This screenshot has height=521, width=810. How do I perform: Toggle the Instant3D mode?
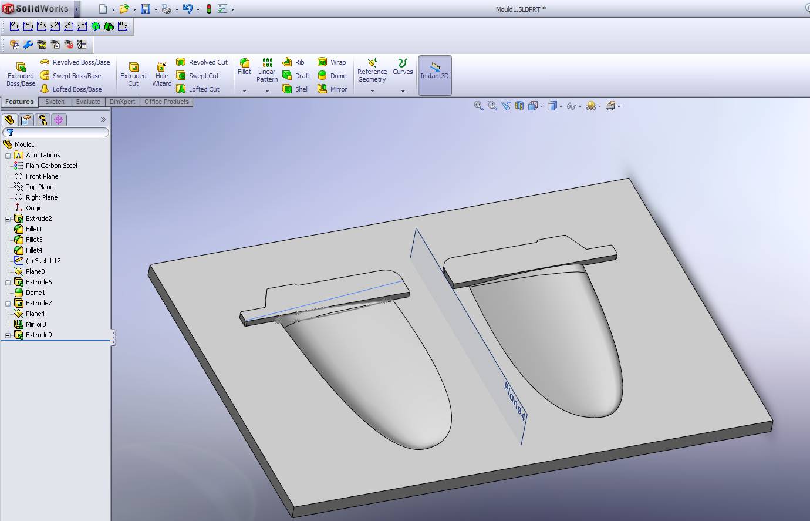(434, 75)
